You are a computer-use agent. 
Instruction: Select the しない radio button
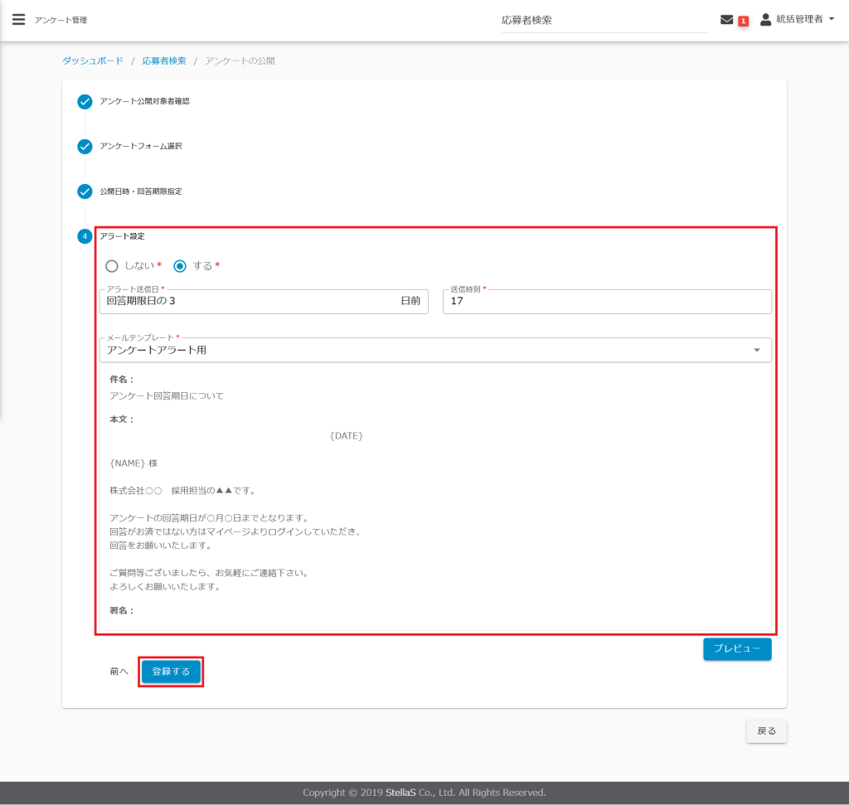click(112, 266)
